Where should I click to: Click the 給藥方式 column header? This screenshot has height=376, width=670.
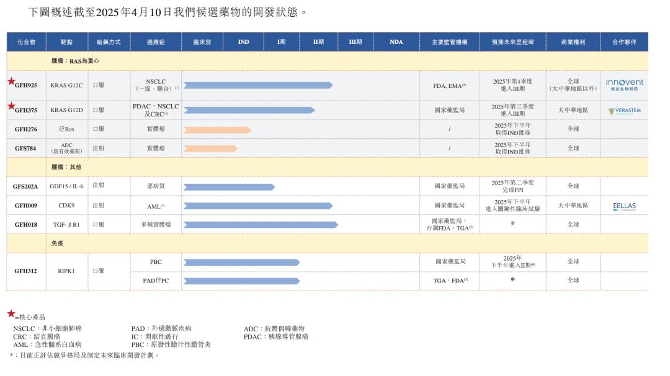click(x=109, y=42)
